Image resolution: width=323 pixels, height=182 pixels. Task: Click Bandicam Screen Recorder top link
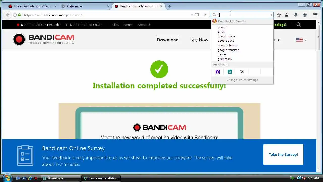39,25
